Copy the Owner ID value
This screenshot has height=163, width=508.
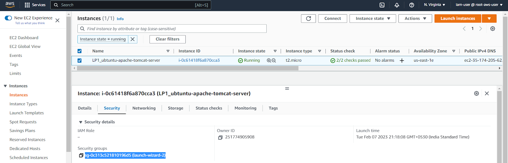click(x=220, y=138)
